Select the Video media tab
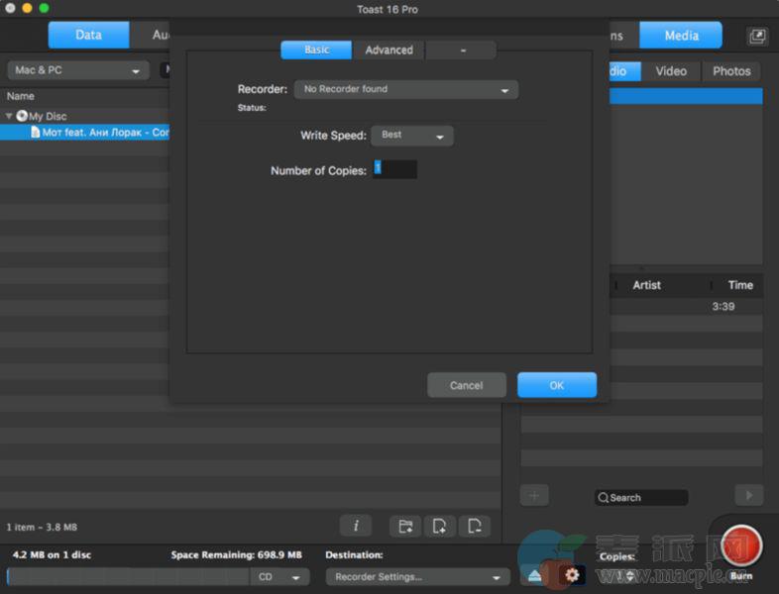The image size is (779, 594). 671,71
